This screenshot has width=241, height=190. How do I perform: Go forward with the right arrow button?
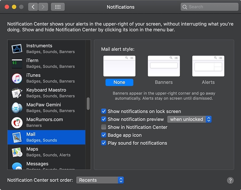43,7
